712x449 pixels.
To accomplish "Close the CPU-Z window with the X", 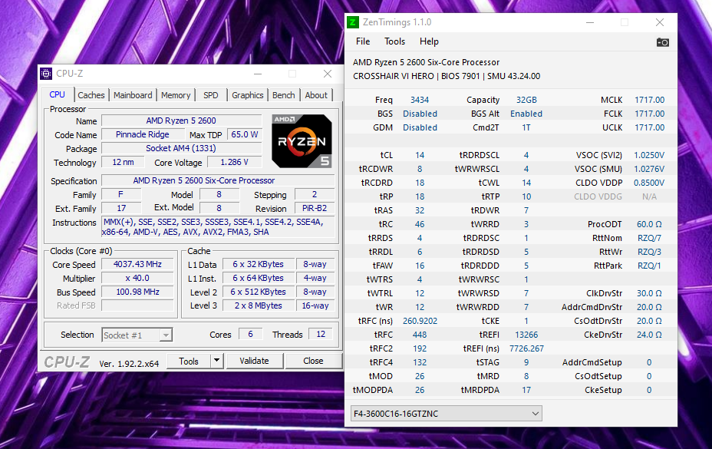I will 328,74.
